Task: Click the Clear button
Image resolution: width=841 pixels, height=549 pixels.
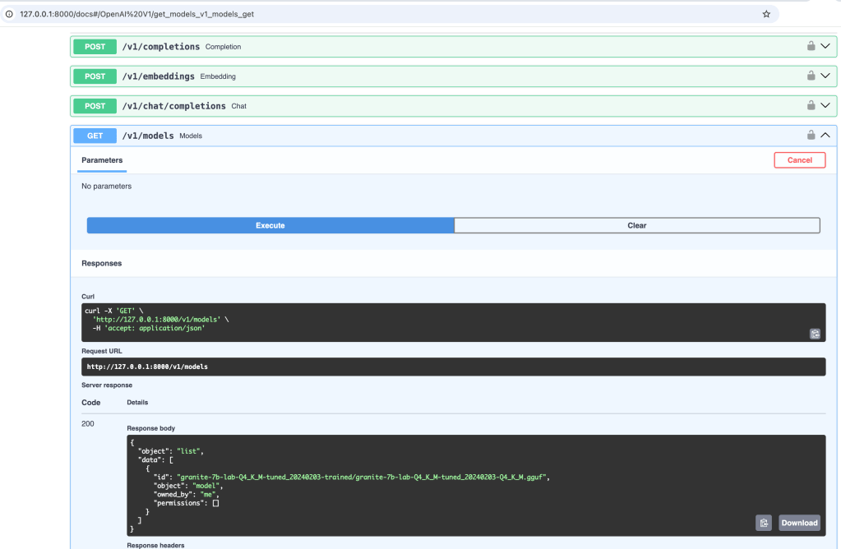Action: pos(636,225)
